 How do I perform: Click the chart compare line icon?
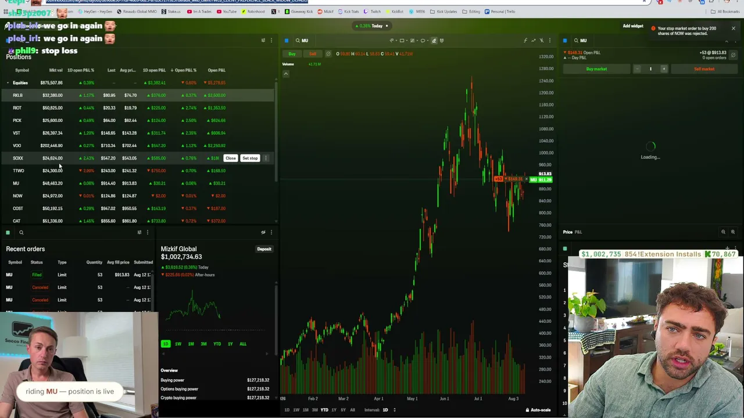[x=533, y=41]
